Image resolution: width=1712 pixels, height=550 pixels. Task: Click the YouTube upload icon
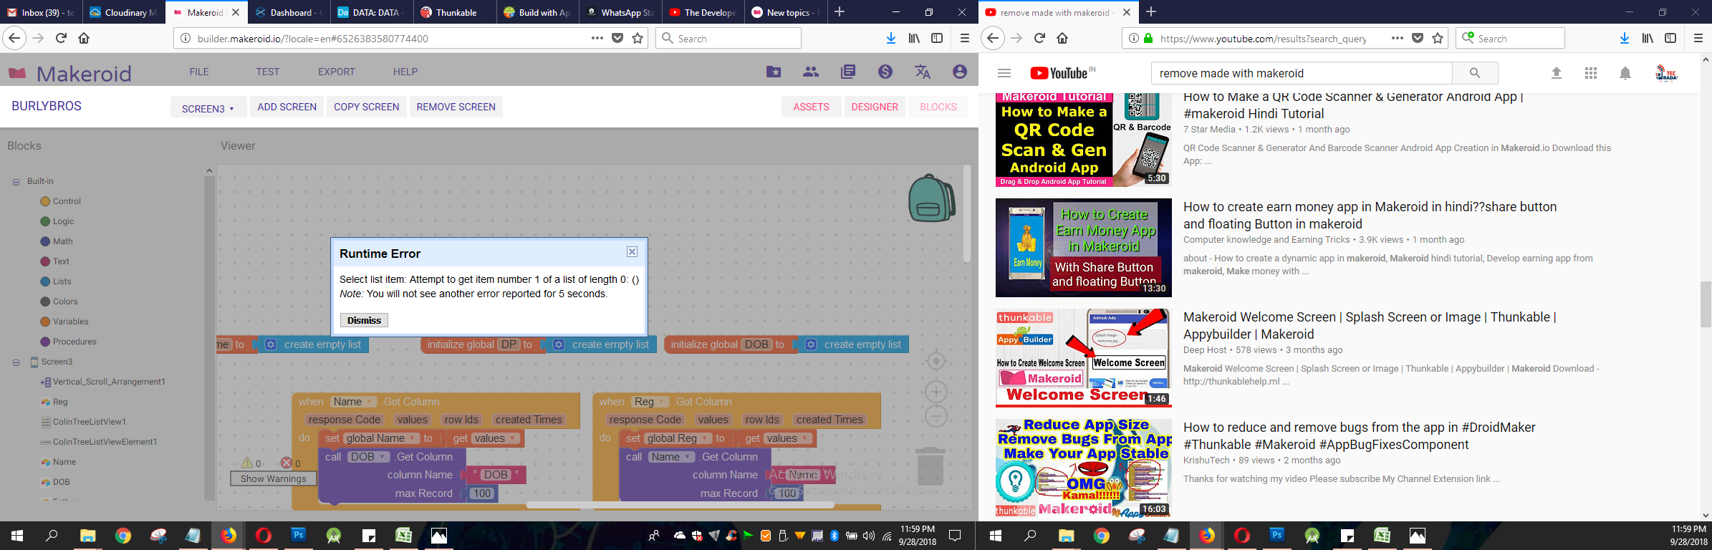[1557, 73]
